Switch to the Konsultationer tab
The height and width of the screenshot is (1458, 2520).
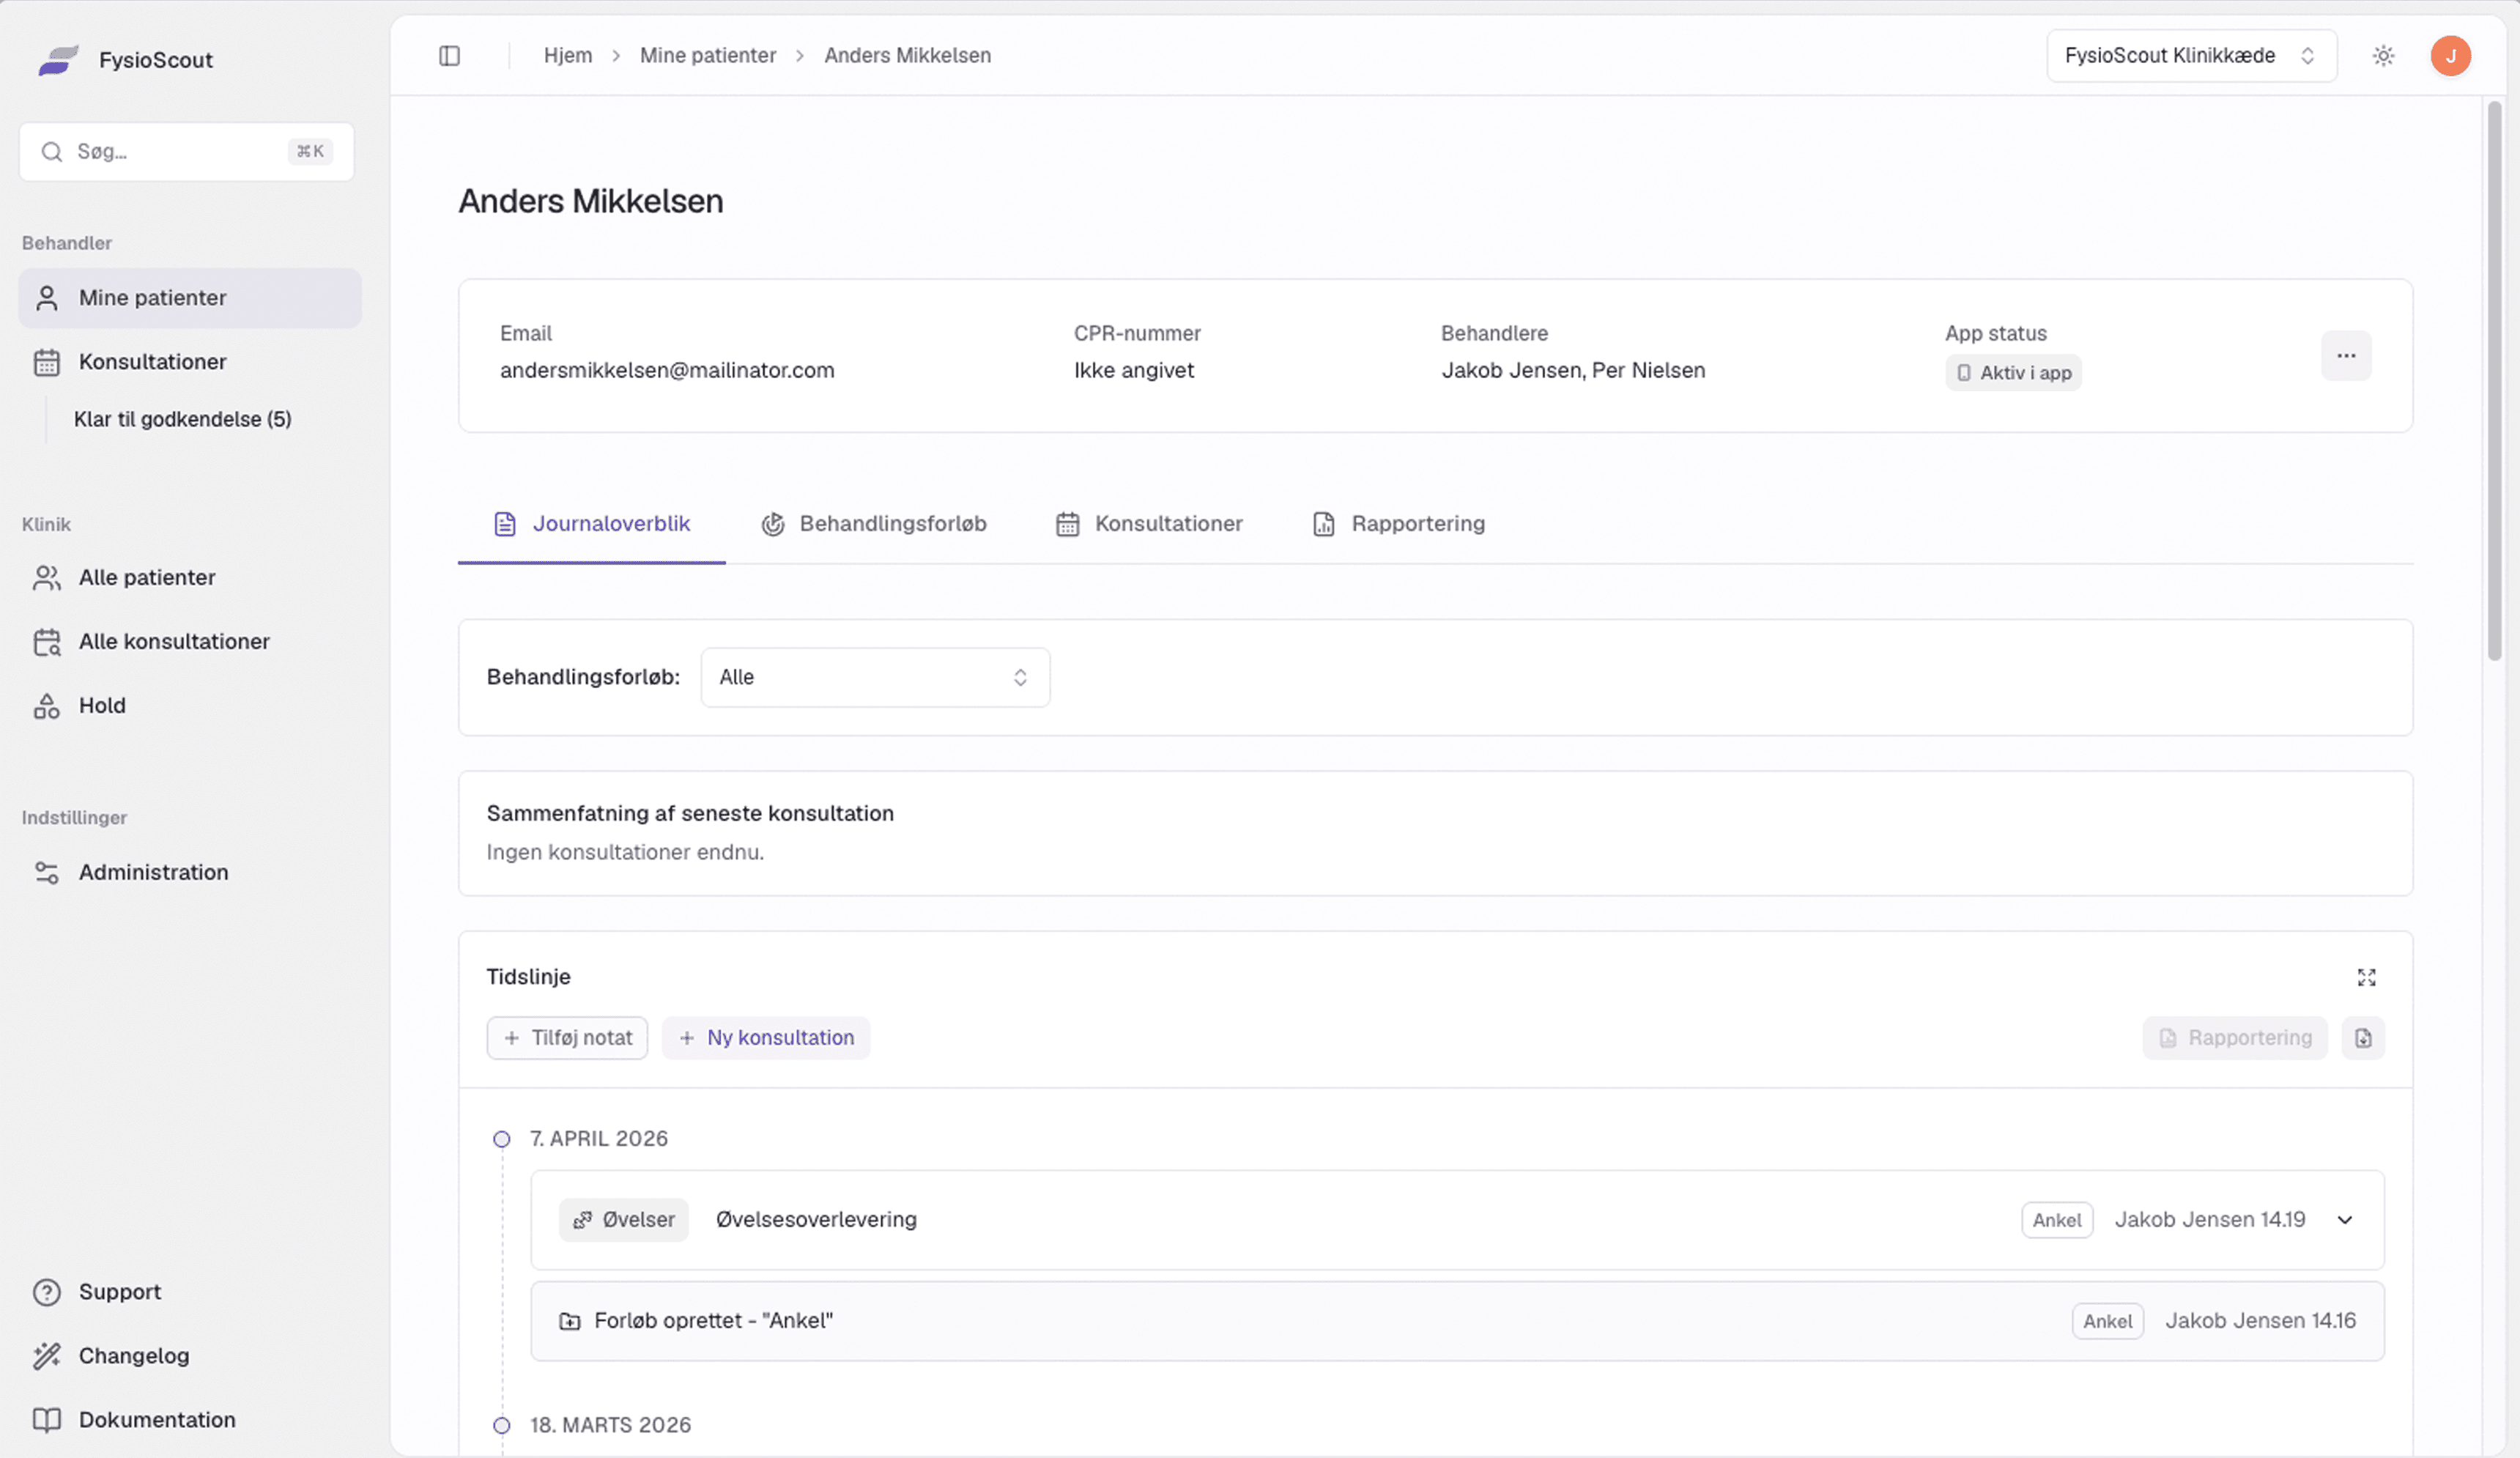click(1149, 524)
